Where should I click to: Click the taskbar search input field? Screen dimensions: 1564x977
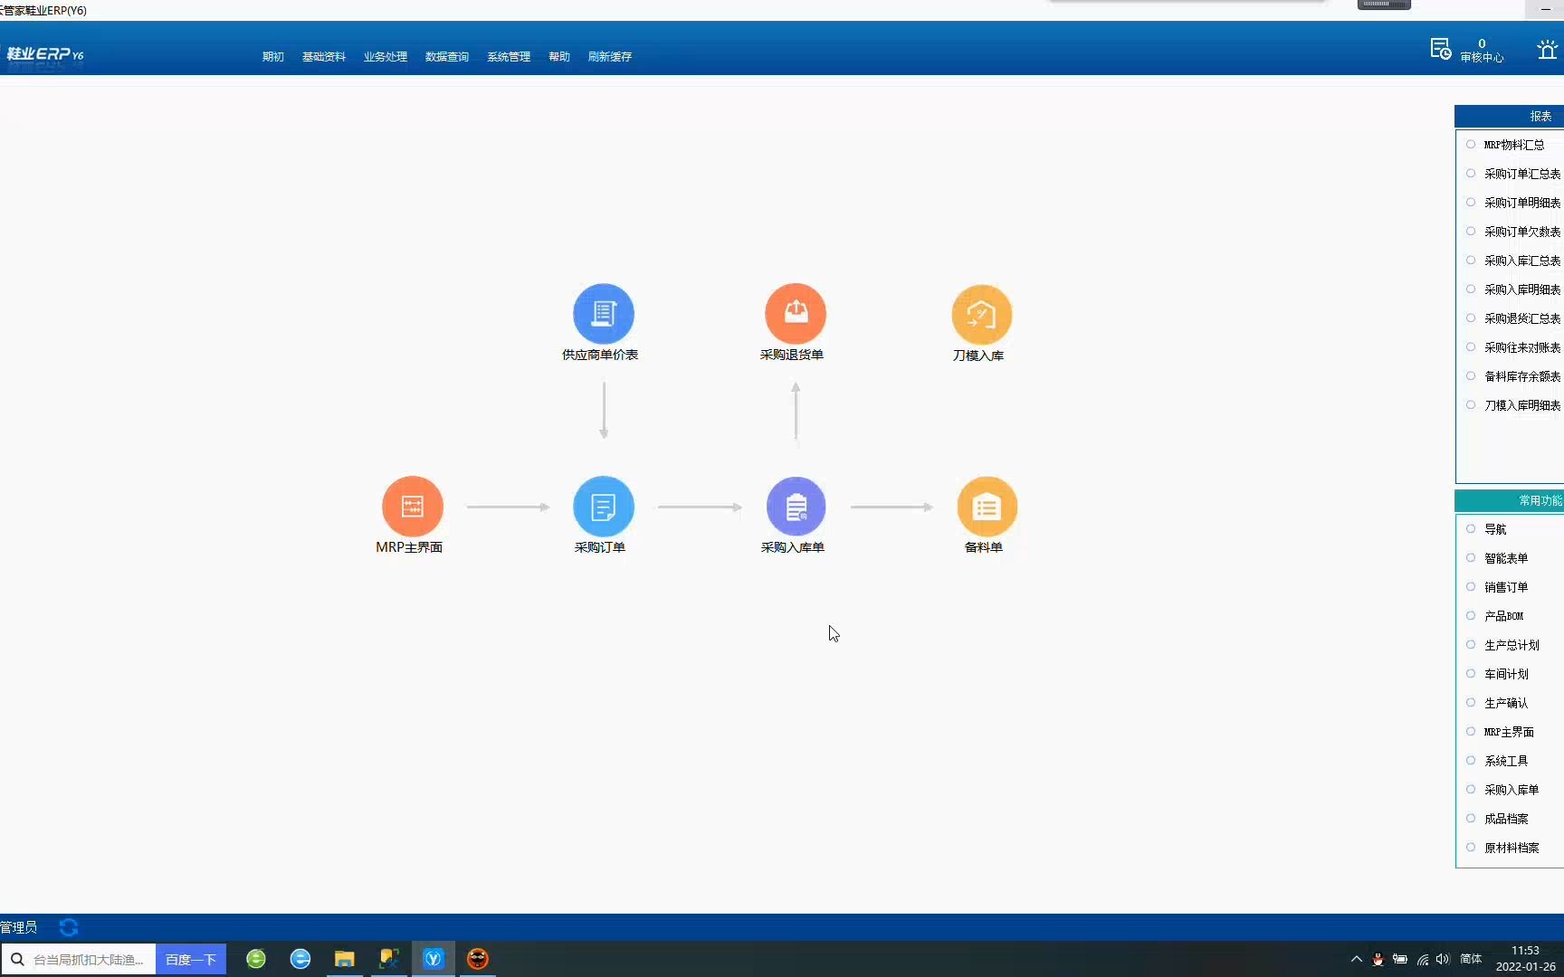89,959
